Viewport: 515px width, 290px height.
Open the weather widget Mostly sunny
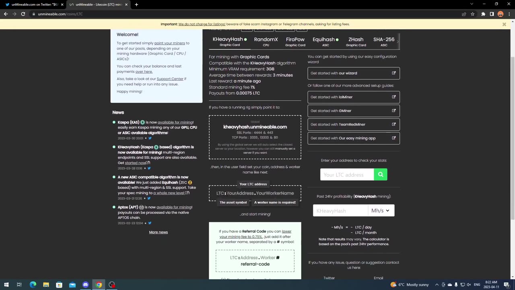point(410,285)
